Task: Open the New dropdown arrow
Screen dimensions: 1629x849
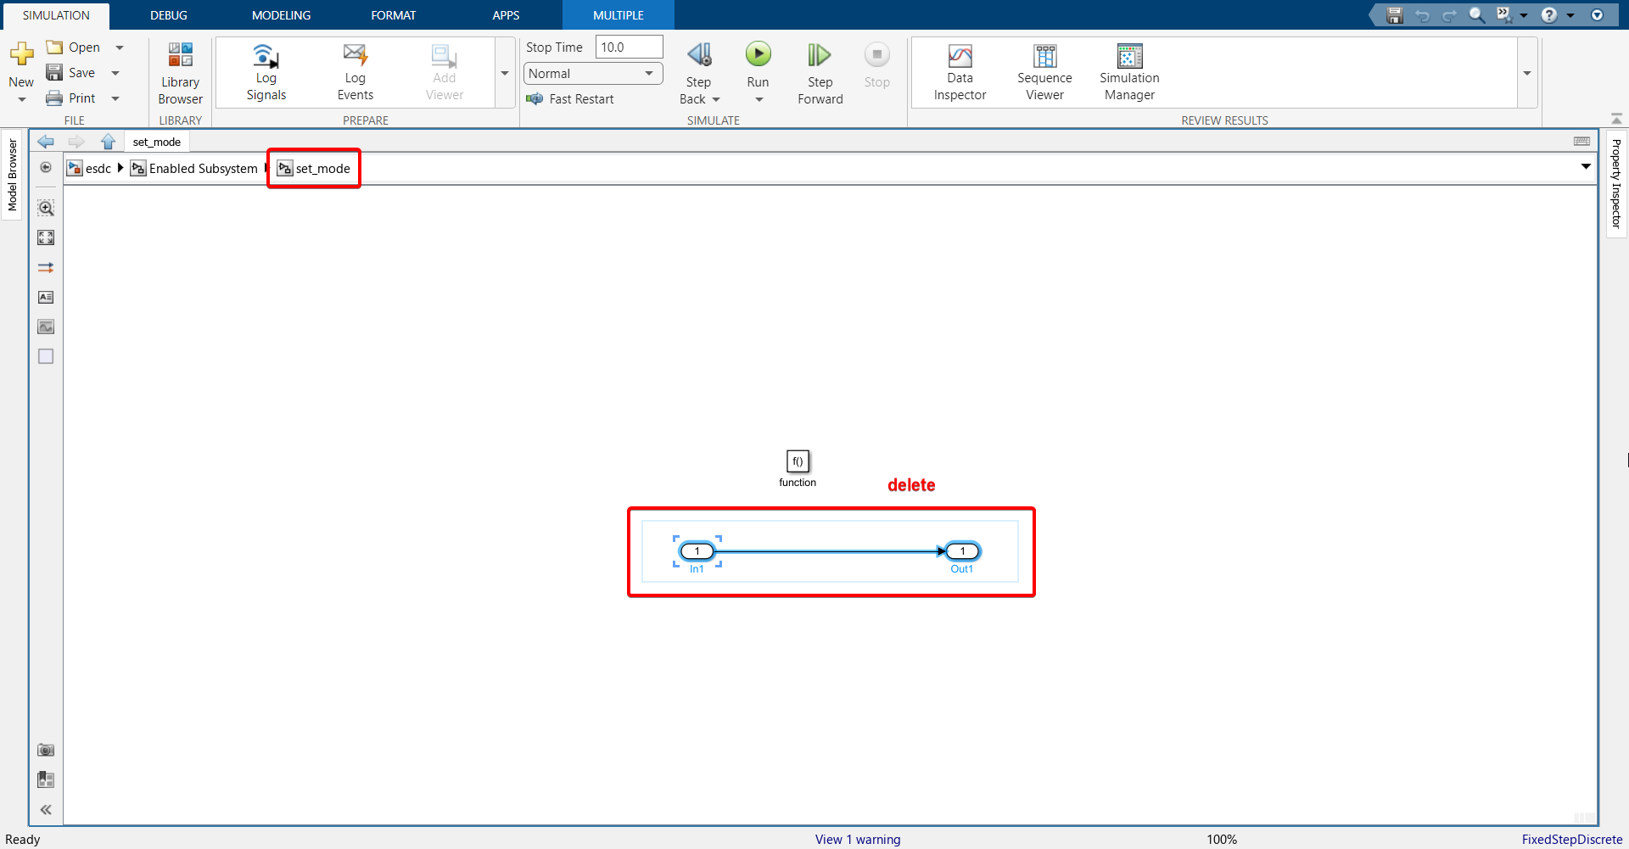Action: click(21, 100)
